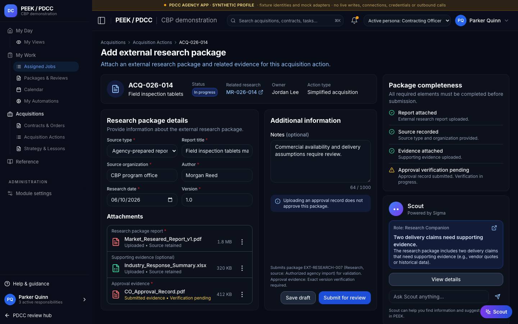Open Packages & Reviews
Screen dimensions: 518x324
(x=46, y=78)
